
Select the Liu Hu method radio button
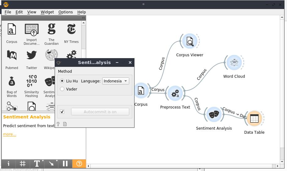click(62, 81)
